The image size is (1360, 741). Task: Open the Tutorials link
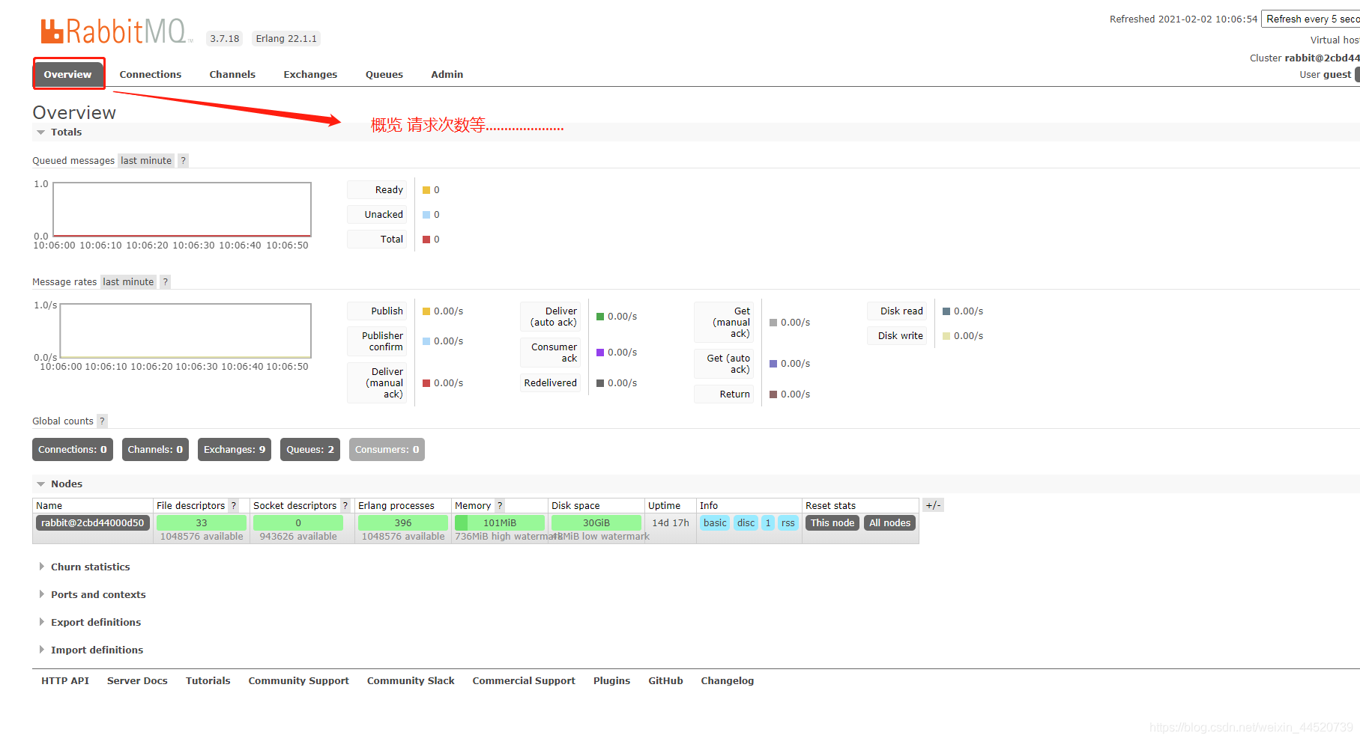(x=208, y=680)
